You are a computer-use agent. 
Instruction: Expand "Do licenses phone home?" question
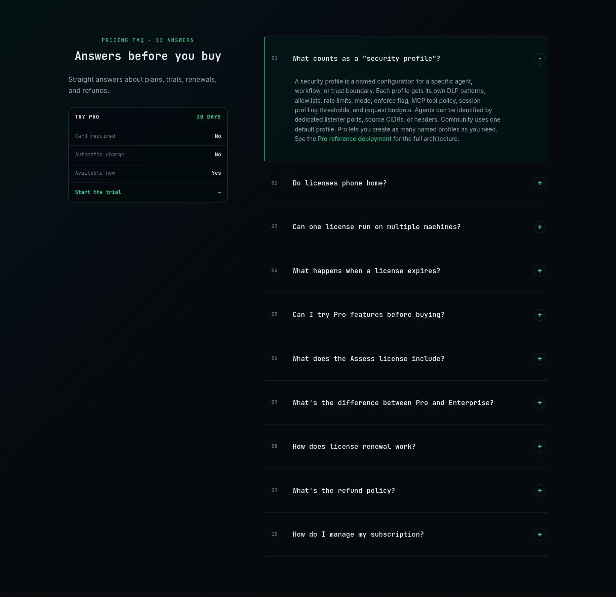(406, 183)
